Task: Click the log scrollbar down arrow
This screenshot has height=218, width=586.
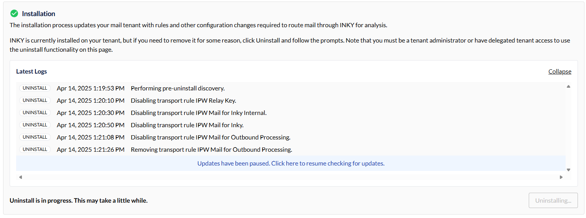Action: (x=568, y=170)
